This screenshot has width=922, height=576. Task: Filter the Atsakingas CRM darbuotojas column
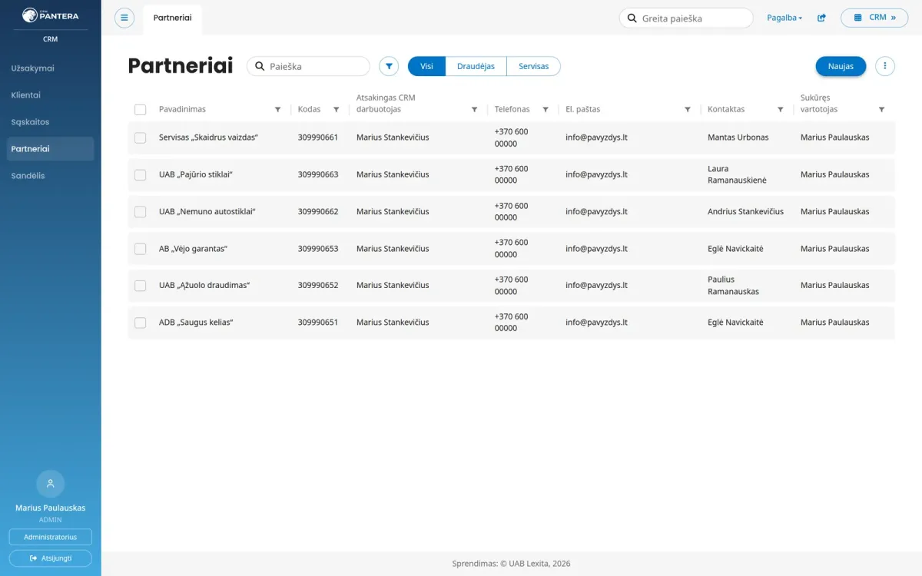pyautogui.click(x=474, y=110)
